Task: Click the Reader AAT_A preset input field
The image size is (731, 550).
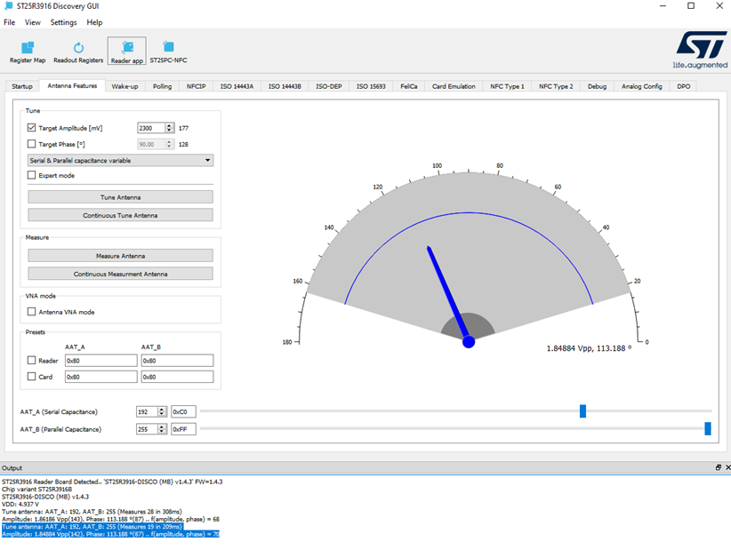Action: pyautogui.click(x=100, y=361)
